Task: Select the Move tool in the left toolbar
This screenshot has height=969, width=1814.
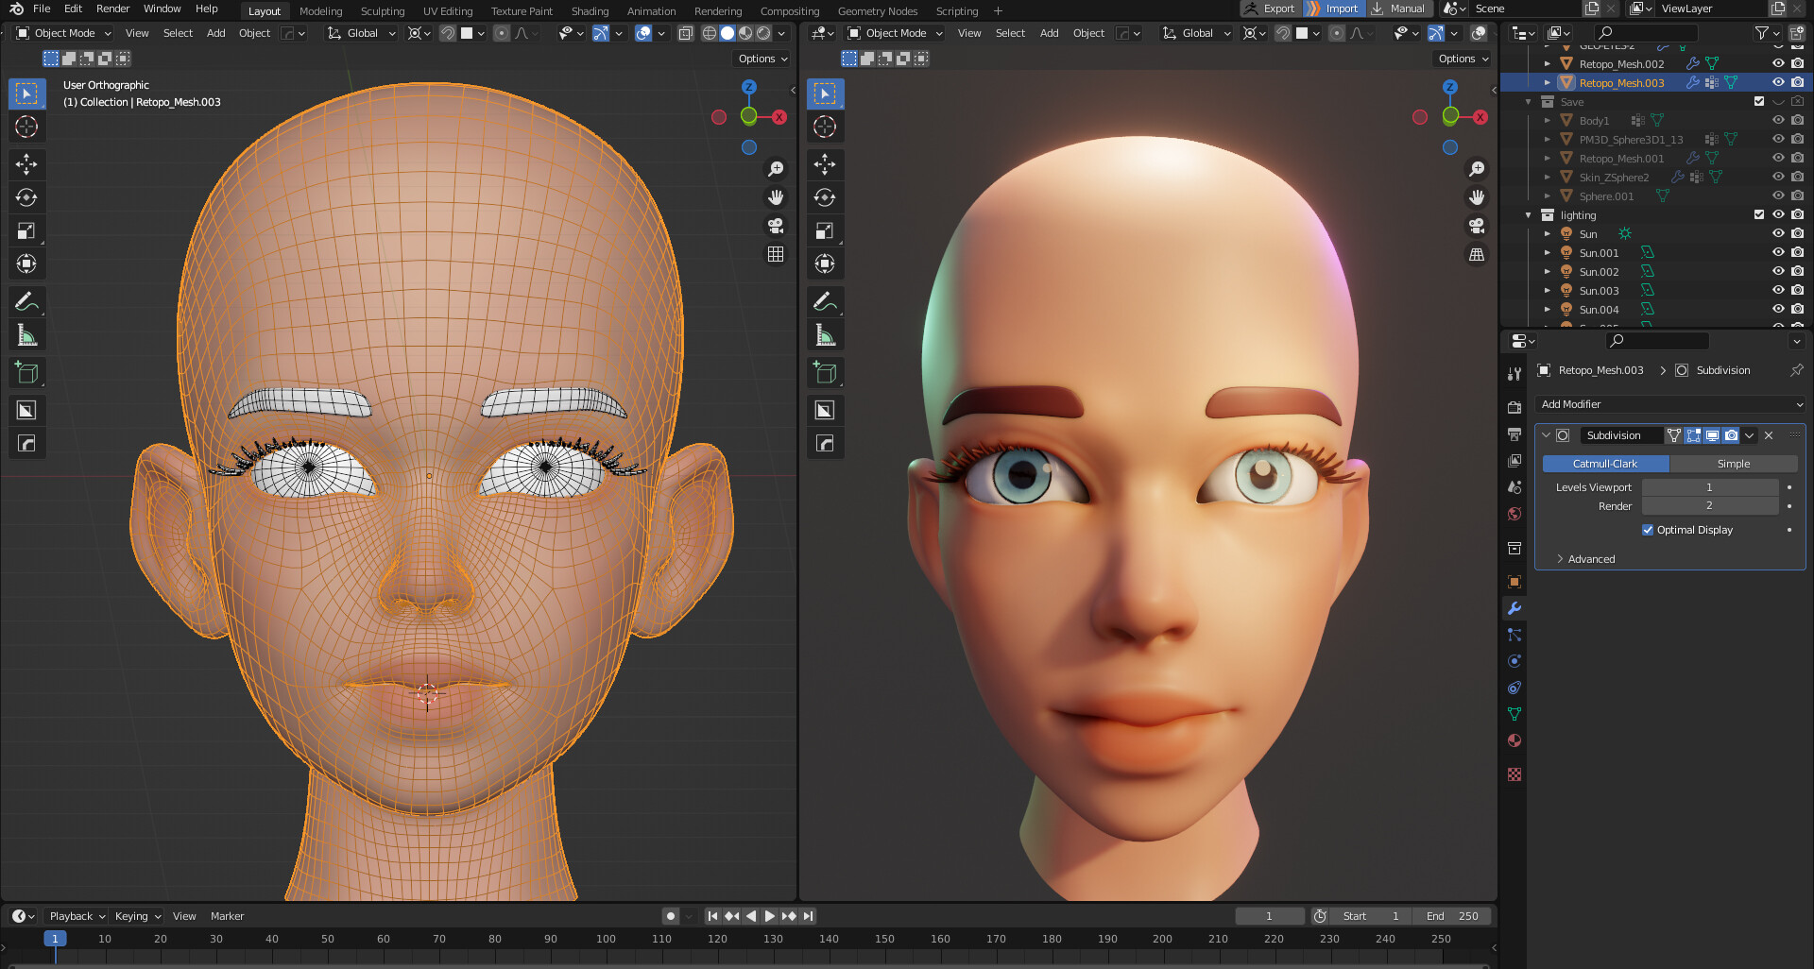Action: (26, 164)
